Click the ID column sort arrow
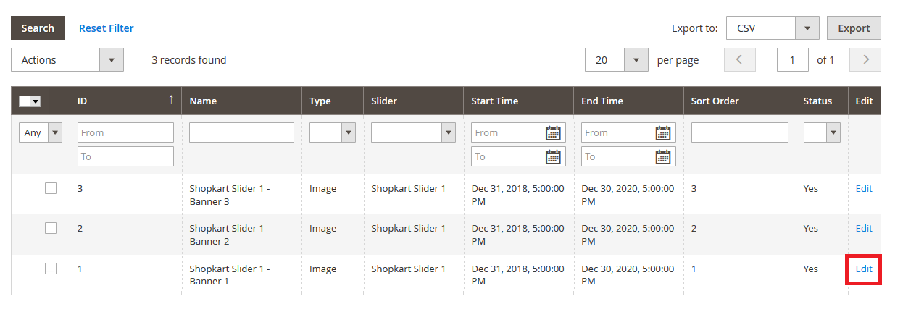This screenshot has height=325, width=903. (x=171, y=99)
